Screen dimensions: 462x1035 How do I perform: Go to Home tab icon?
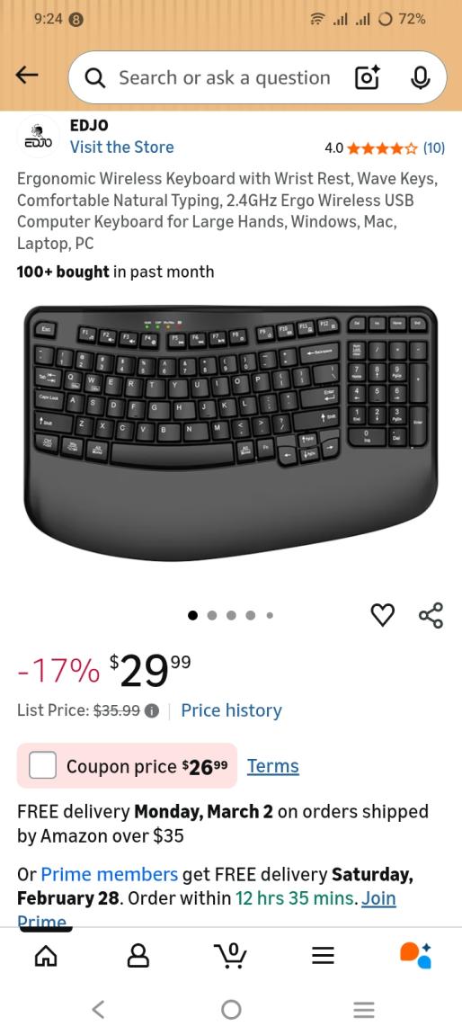(46, 955)
